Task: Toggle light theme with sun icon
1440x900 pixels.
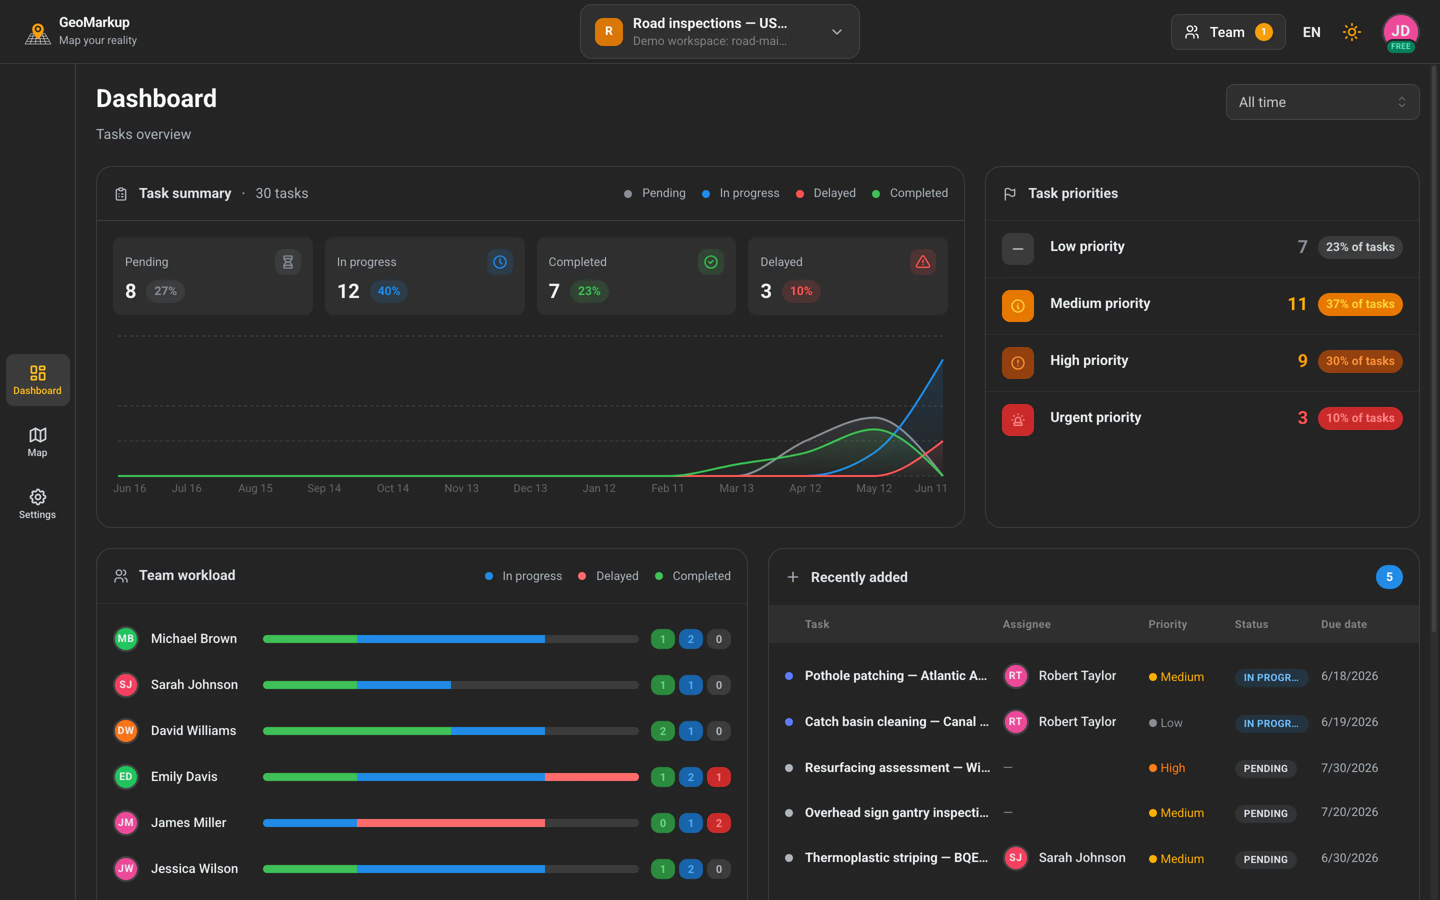Action: 1351,32
